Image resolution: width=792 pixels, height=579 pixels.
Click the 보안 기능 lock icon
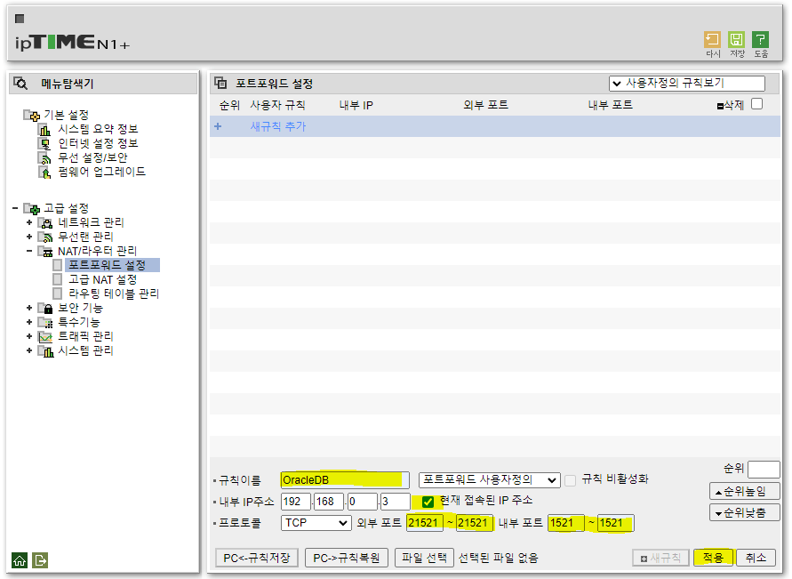pyautogui.click(x=45, y=308)
